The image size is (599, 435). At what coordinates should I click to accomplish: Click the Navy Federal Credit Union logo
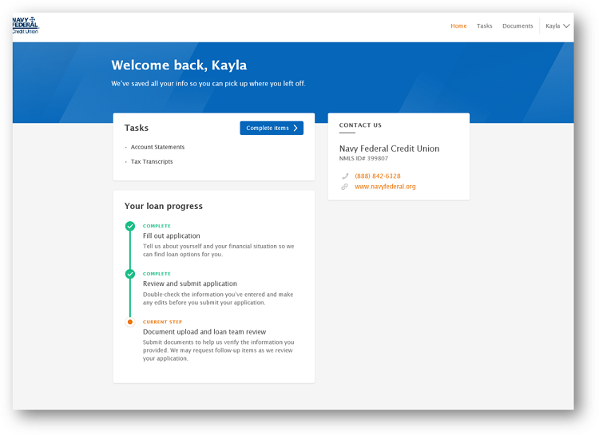tap(26, 26)
